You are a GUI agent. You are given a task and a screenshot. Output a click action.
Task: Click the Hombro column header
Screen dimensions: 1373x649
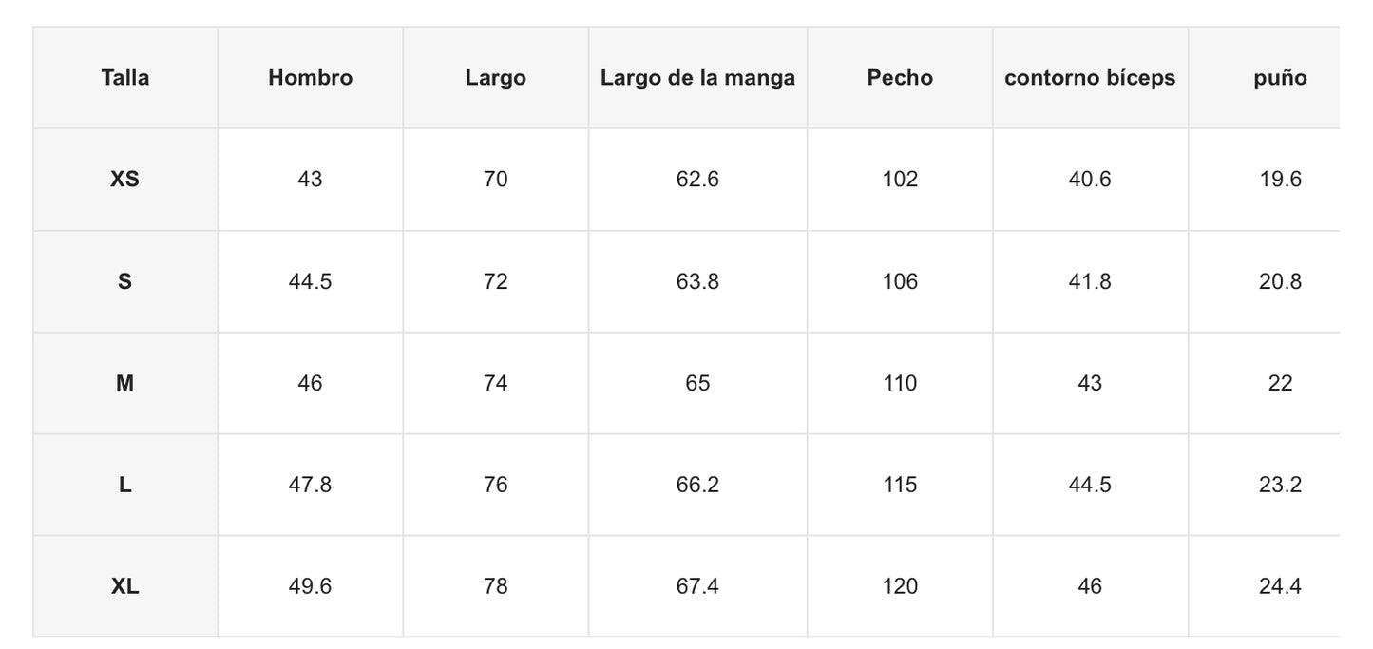[310, 78]
